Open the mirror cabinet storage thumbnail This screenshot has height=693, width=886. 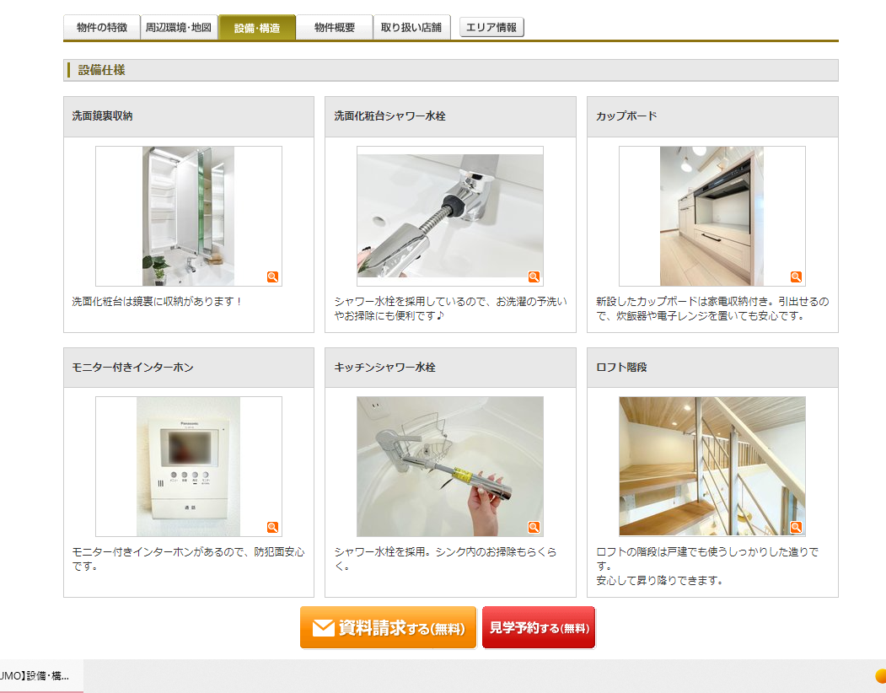pos(188,216)
